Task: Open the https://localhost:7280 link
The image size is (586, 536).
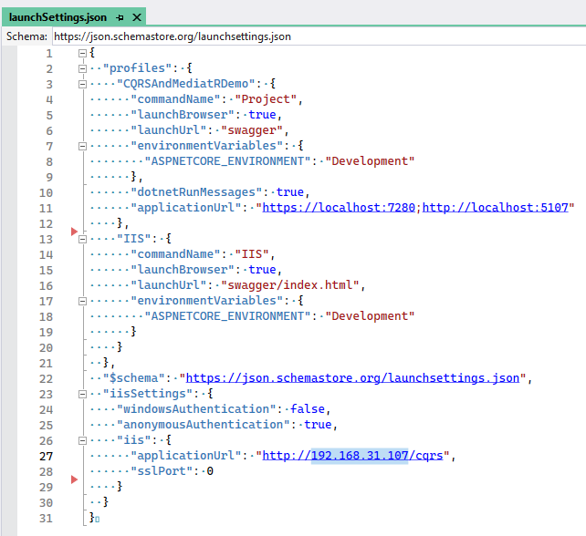Action: coord(339,208)
